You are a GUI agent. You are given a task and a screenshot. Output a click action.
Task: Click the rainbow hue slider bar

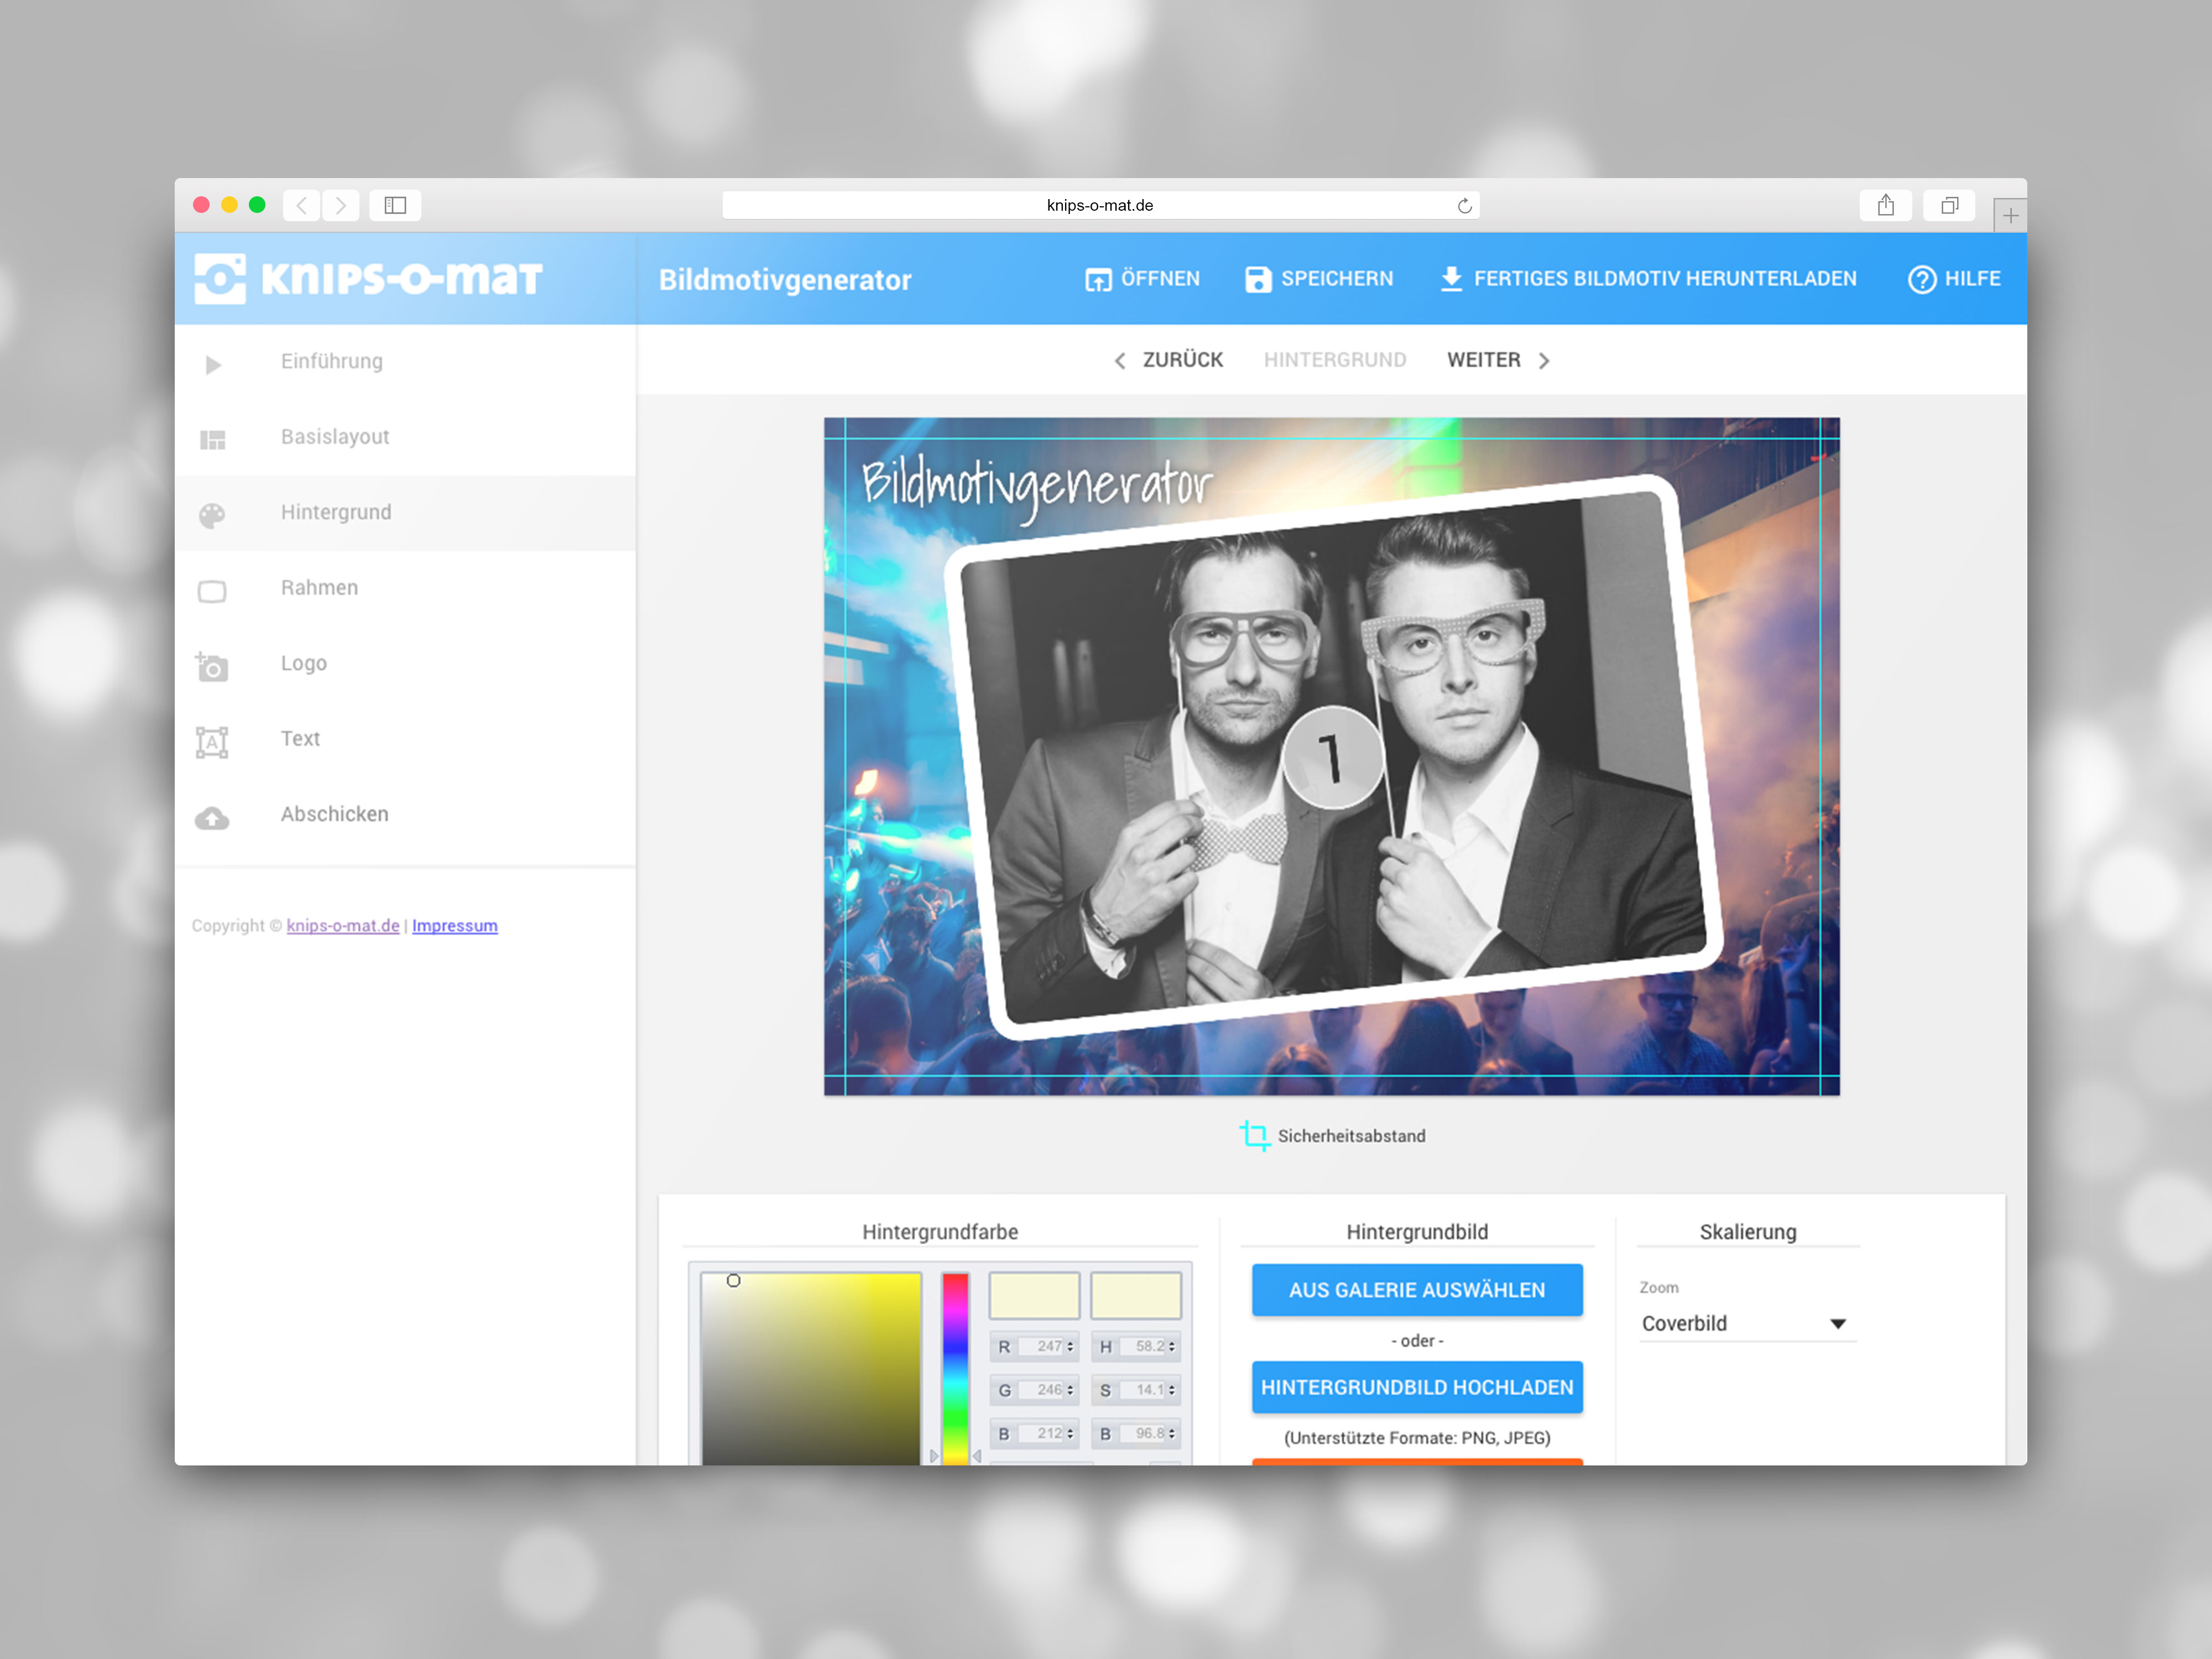point(955,1368)
